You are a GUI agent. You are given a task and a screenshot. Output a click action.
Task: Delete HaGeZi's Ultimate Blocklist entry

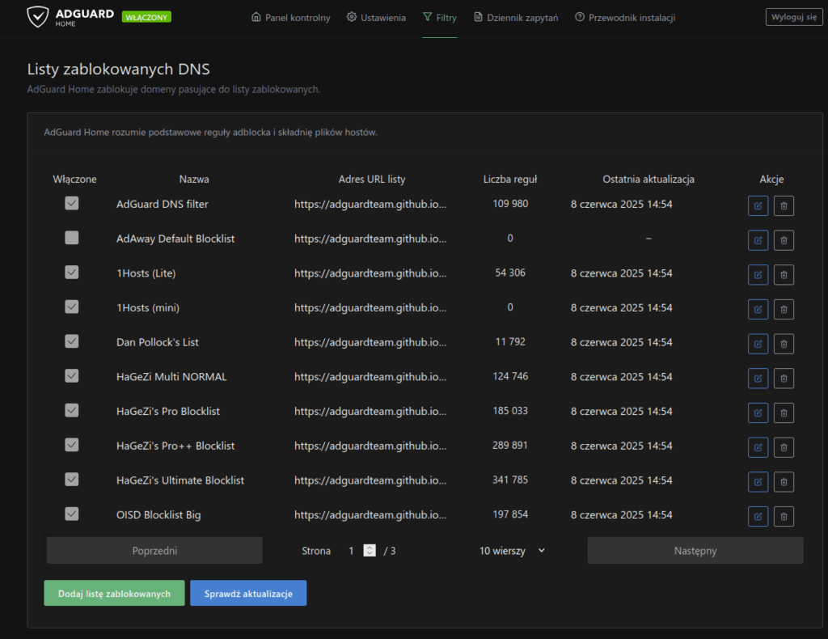point(784,481)
